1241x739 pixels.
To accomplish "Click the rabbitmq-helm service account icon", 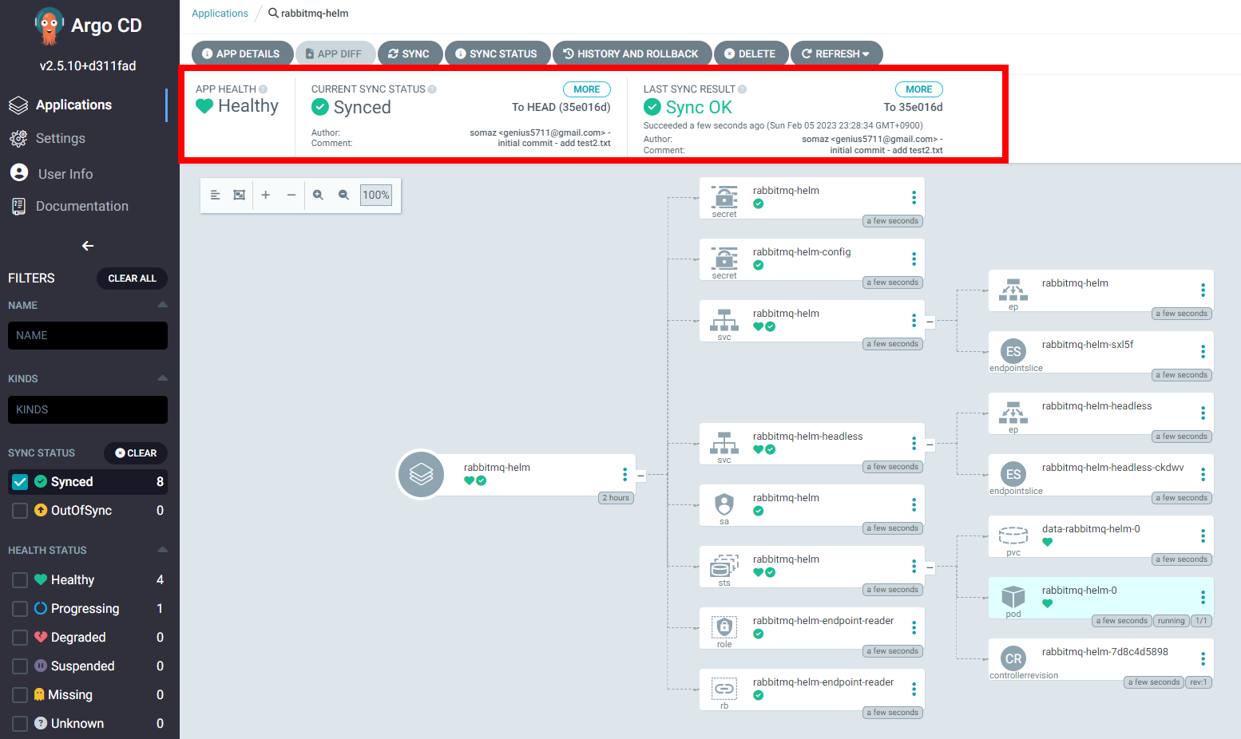I will [724, 504].
